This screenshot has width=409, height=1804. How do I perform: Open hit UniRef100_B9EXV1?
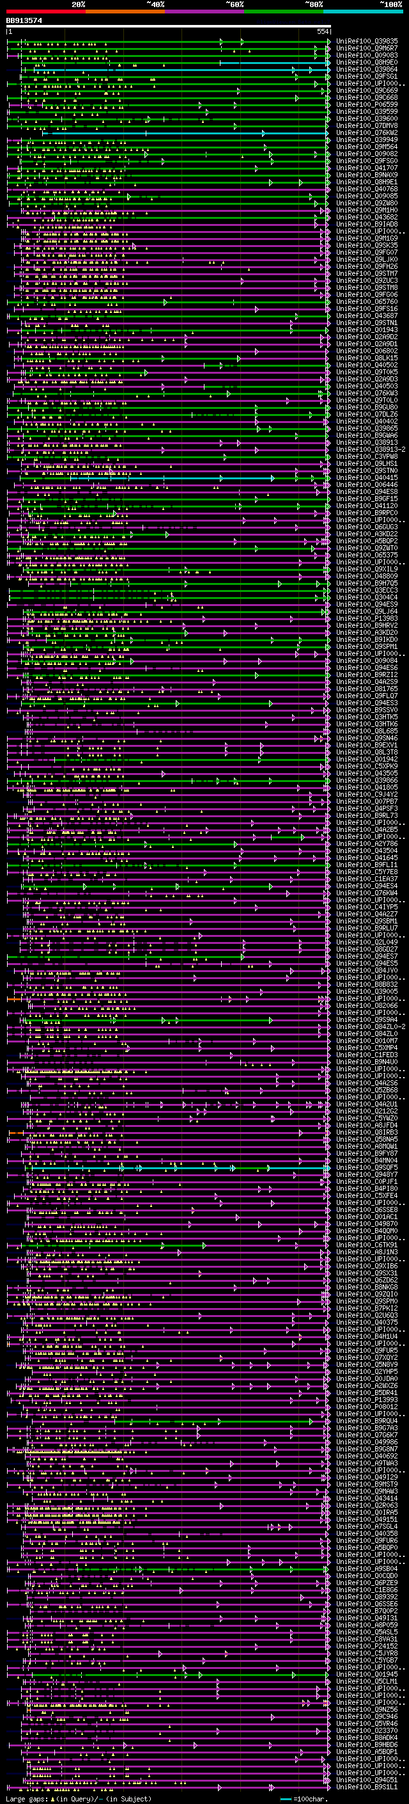pyautogui.click(x=367, y=745)
